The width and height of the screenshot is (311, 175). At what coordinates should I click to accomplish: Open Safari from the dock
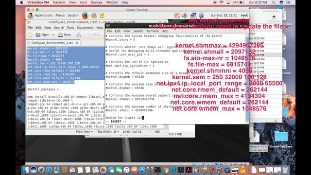[49, 170]
